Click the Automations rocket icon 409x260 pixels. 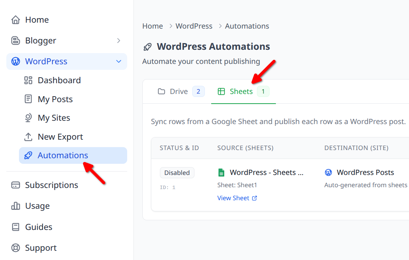(x=28, y=155)
